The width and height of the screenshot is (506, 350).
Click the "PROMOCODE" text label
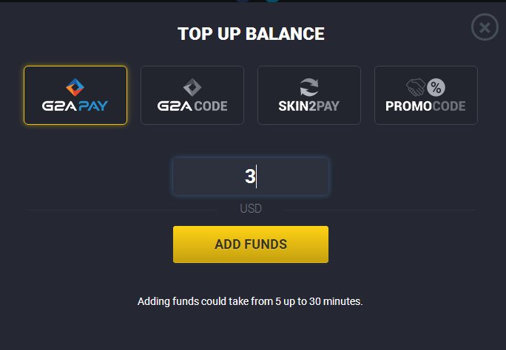click(426, 106)
